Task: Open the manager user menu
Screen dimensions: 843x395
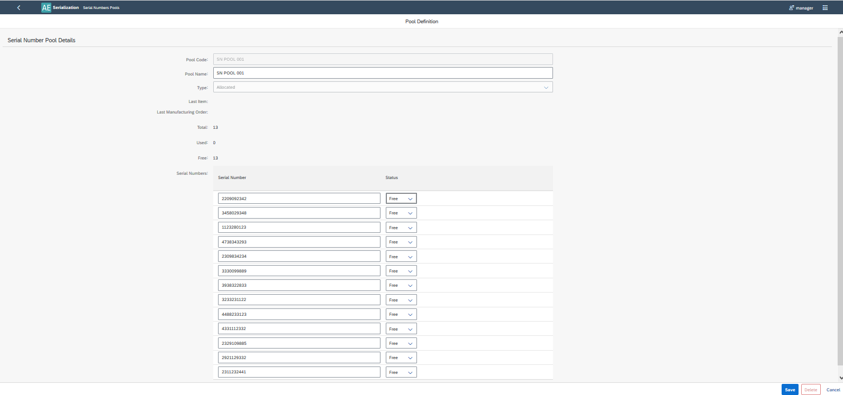Action: pyautogui.click(x=801, y=8)
